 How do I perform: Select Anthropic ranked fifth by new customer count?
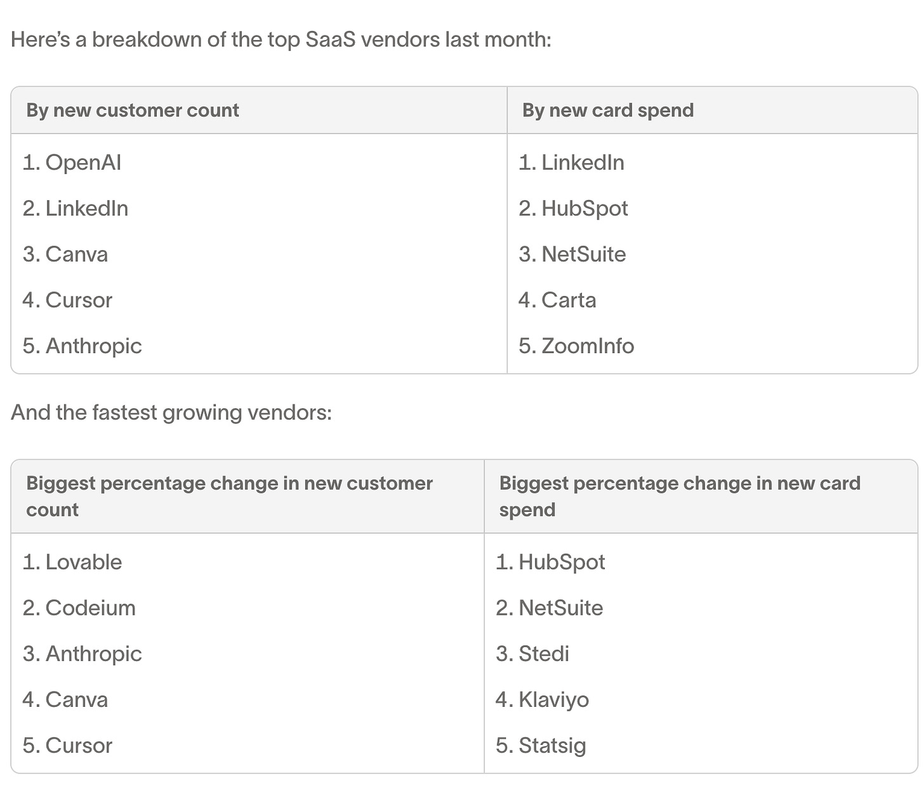82,346
